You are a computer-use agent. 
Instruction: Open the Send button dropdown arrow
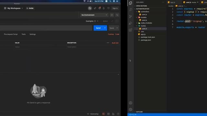click(105, 28)
